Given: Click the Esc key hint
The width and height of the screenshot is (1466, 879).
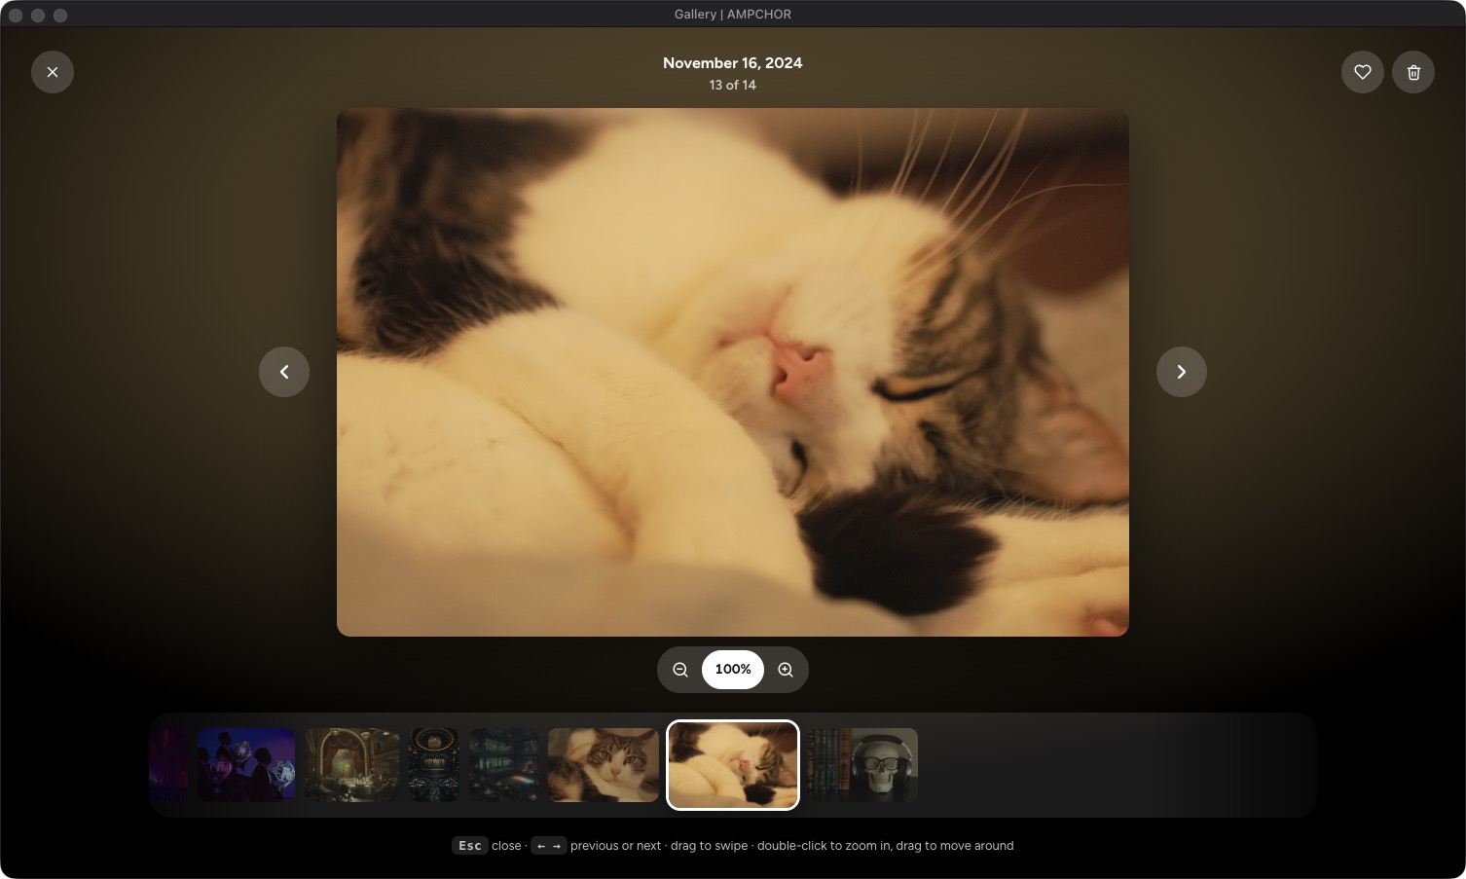Looking at the screenshot, I should coord(470,846).
